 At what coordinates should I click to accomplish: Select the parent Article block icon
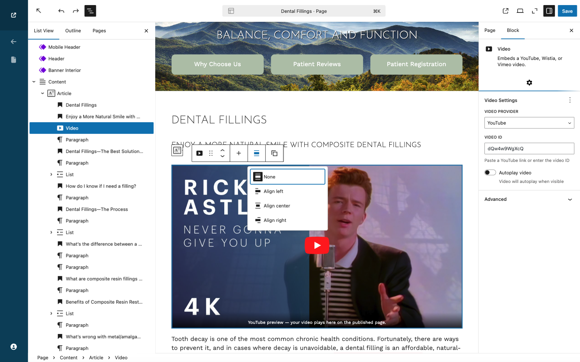tap(177, 150)
